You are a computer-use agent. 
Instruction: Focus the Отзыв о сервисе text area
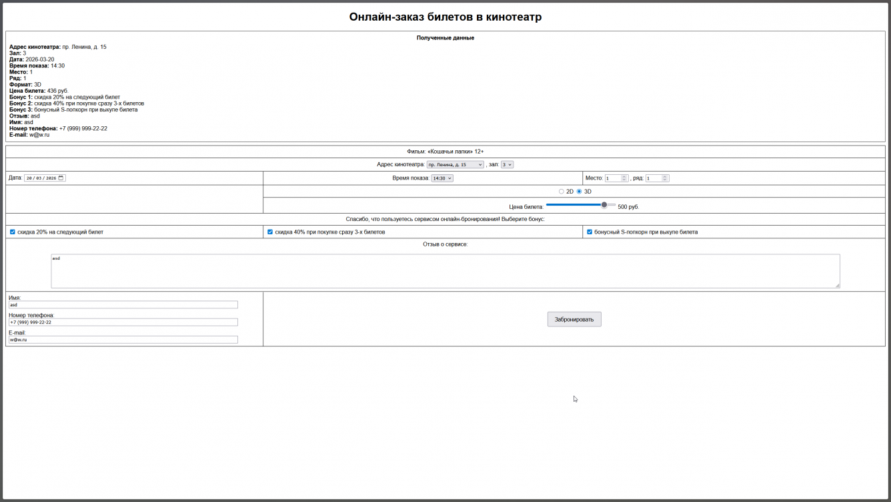pos(445,271)
